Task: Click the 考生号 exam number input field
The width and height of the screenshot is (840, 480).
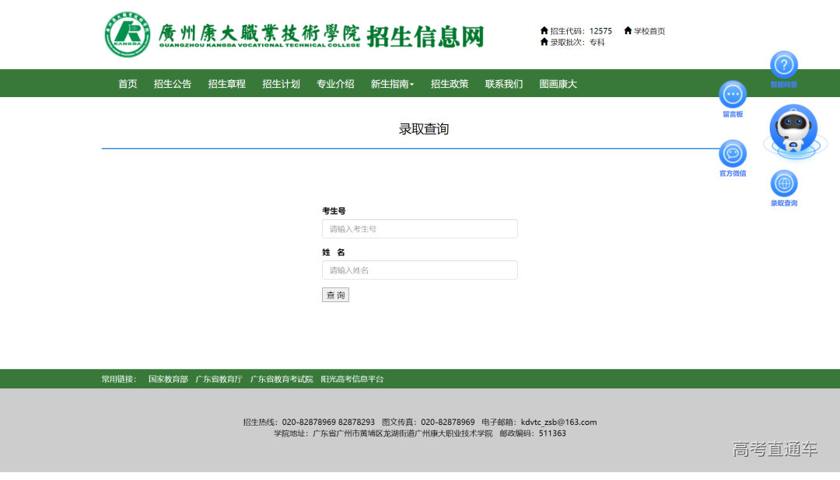Action: pyautogui.click(x=419, y=228)
